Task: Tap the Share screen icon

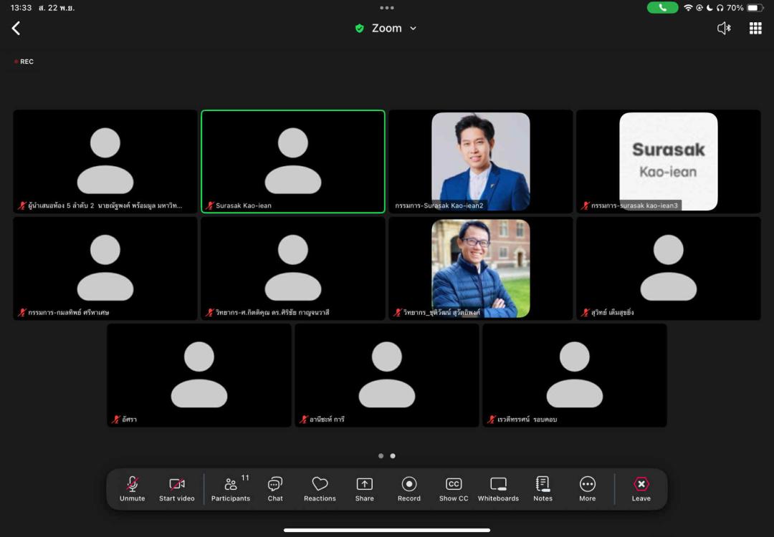Action: click(364, 489)
